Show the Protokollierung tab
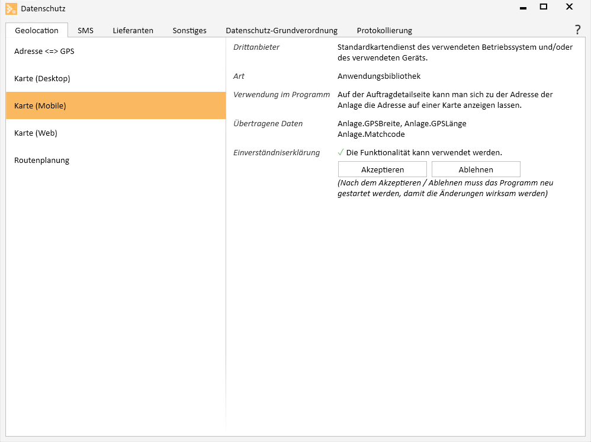This screenshot has height=442, width=591. coord(384,30)
